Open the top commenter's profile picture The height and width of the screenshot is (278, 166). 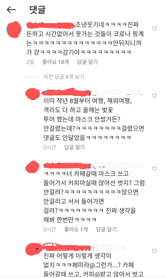click(13, 30)
